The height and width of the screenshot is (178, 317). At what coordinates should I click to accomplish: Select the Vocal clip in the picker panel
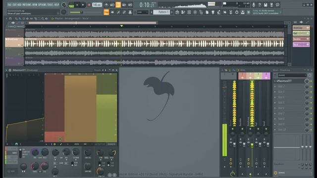(301, 44)
